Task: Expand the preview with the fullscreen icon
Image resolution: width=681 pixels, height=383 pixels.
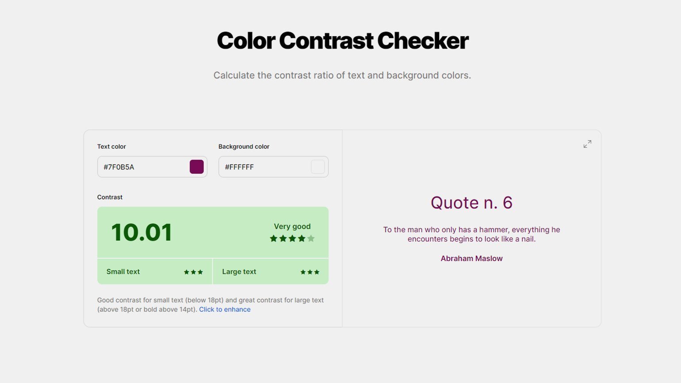Action: point(587,144)
